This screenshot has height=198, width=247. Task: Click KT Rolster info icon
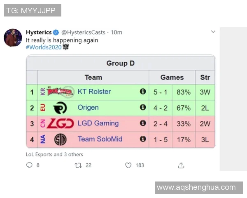143,92
